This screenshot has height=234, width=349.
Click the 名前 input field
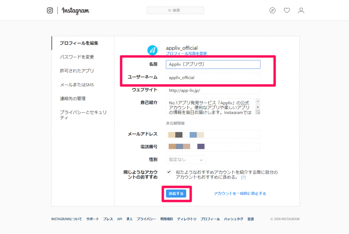213,65
